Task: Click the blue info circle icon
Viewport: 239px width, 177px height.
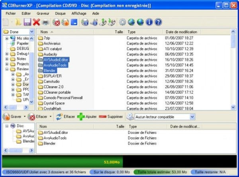Action: tap(149, 22)
